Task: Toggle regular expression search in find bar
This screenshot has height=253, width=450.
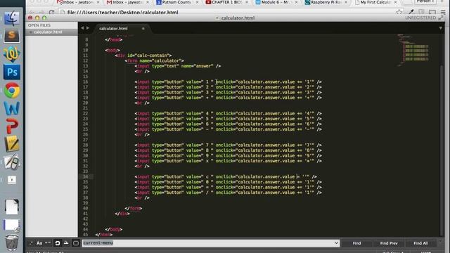Action: click(31, 243)
